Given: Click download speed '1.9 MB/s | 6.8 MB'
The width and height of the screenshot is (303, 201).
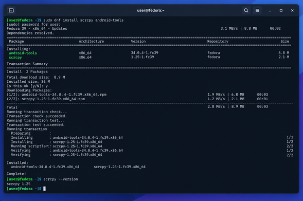Looking at the screenshot, I should click(226, 95).
